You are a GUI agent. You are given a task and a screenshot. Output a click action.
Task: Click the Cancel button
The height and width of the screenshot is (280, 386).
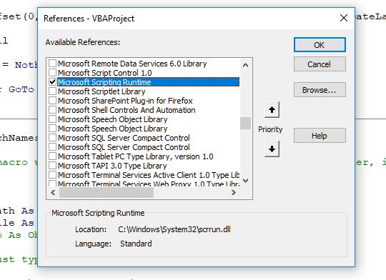click(x=320, y=64)
